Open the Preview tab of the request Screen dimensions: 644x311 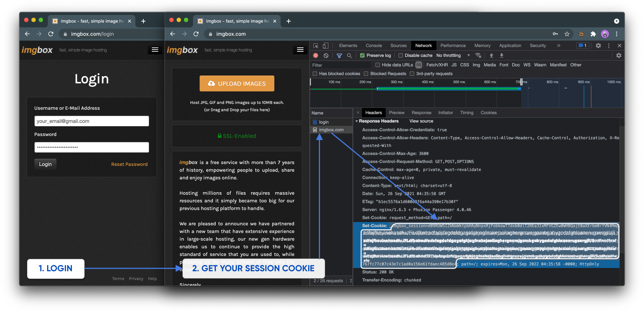coord(397,113)
